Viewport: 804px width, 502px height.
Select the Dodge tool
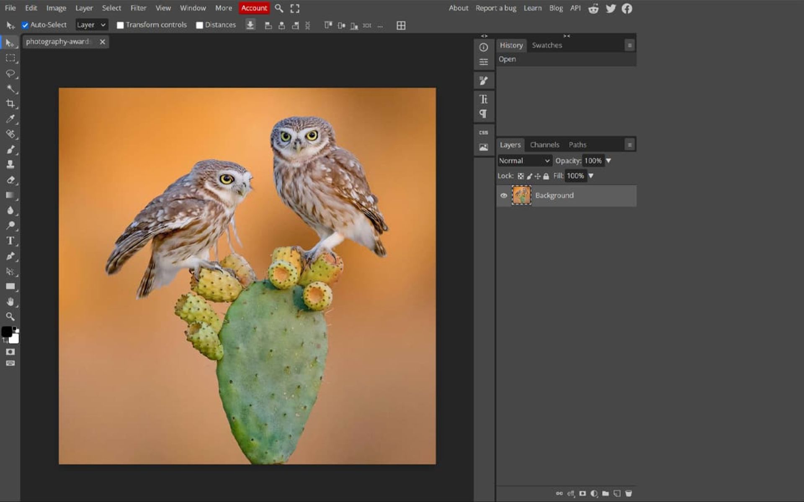pos(10,225)
